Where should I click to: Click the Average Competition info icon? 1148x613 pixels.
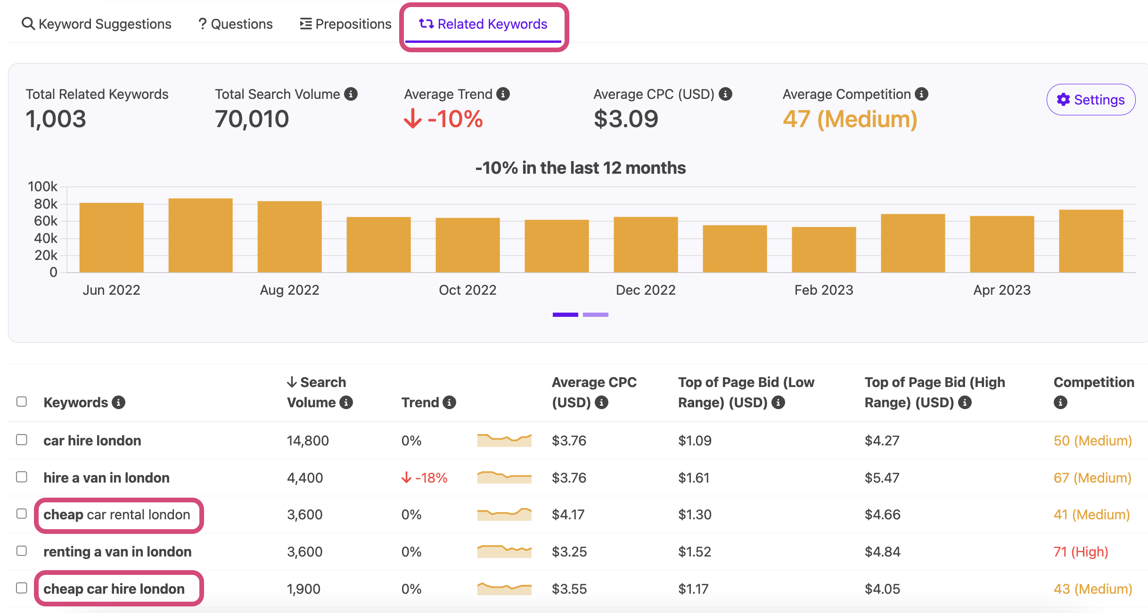(922, 94)
